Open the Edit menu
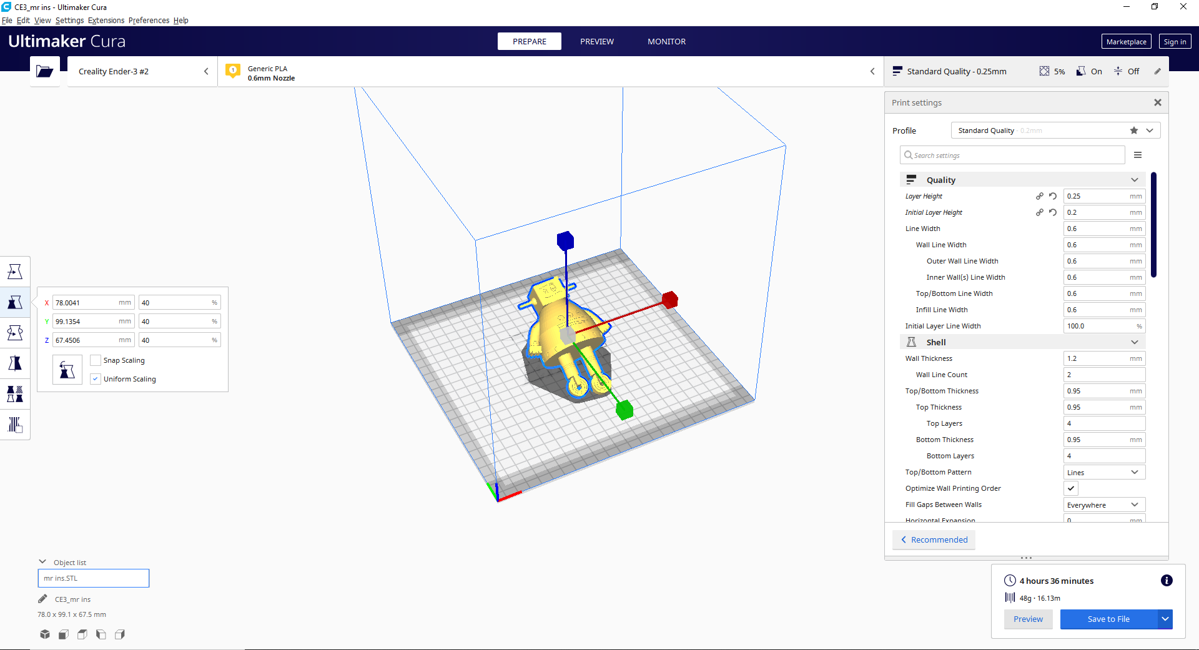Image resolution: width=1199 pixels, height=650 pixels. (x=23, y=21)
